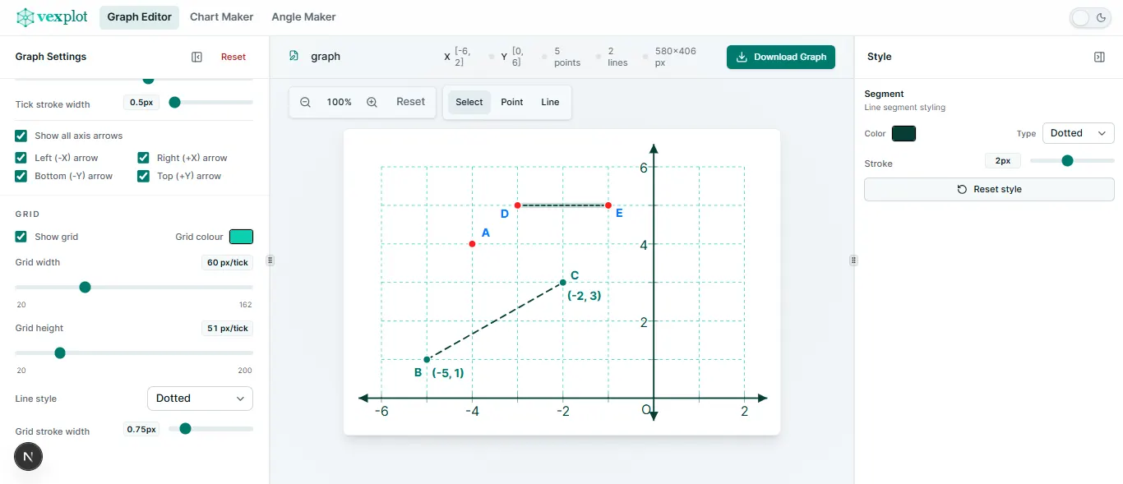This screenshot has width=1123, height=484.
Task: Collapse the Graph Settings panel icon
Action: coord(196,57)
